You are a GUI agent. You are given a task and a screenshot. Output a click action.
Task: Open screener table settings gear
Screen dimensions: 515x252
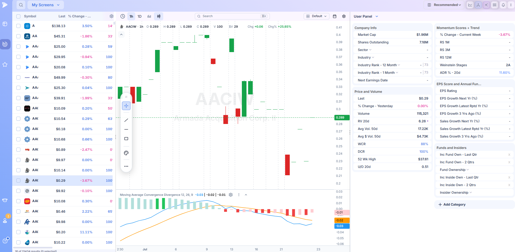[112, 16]
